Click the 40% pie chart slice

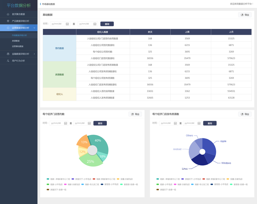(x=100, y=143)
